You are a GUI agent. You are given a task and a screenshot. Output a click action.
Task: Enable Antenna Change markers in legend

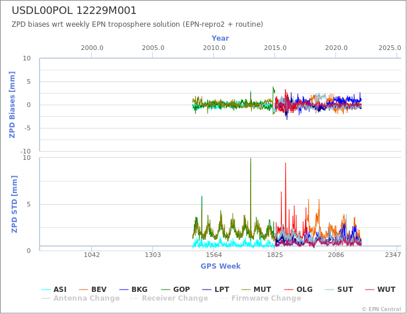click(80, 298)
